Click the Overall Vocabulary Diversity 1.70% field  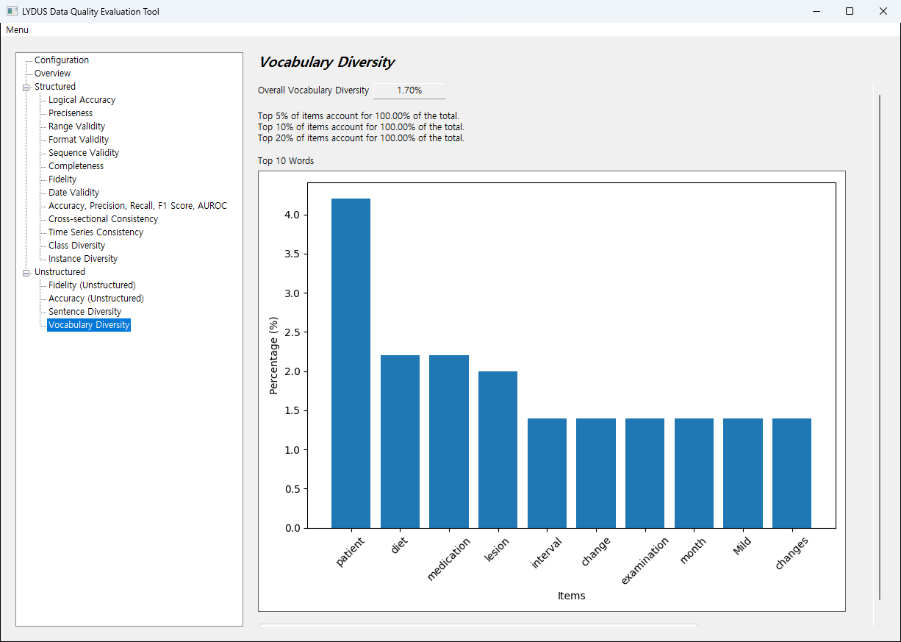click(x=409, y=90)
